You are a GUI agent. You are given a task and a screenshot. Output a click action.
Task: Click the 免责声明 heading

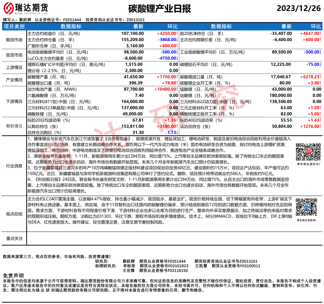(13, 276)
